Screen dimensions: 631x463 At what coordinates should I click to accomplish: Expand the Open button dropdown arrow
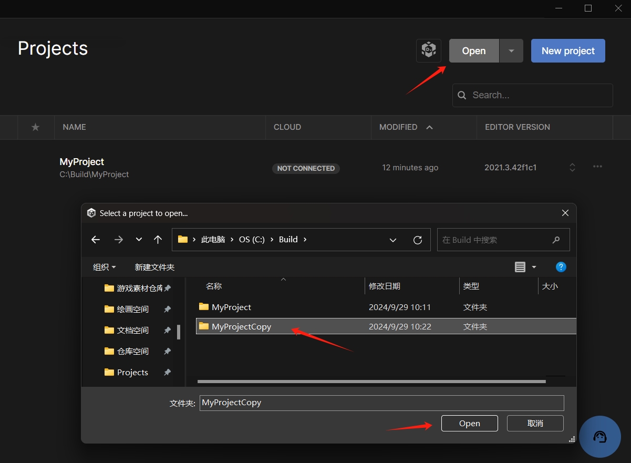click(511, 51)
